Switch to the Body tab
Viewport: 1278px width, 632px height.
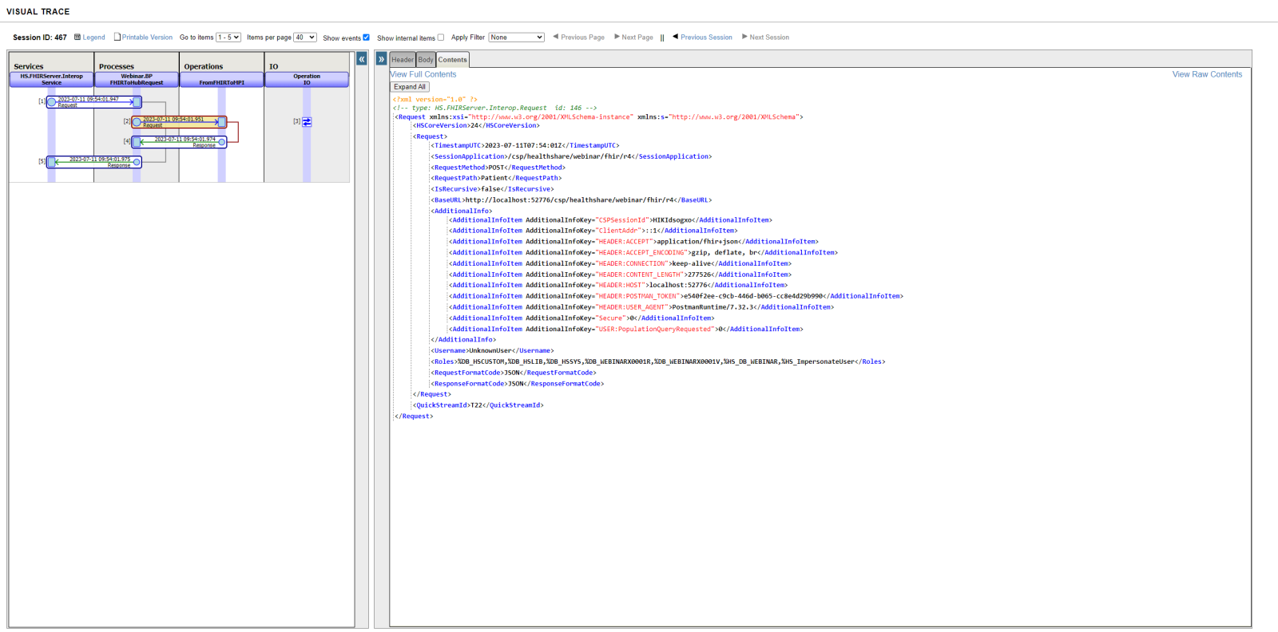(x=426, y=60)
